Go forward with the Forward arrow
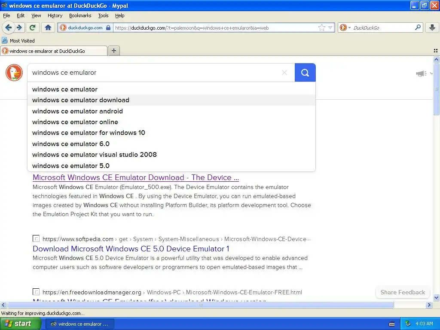 click(19, 27)
